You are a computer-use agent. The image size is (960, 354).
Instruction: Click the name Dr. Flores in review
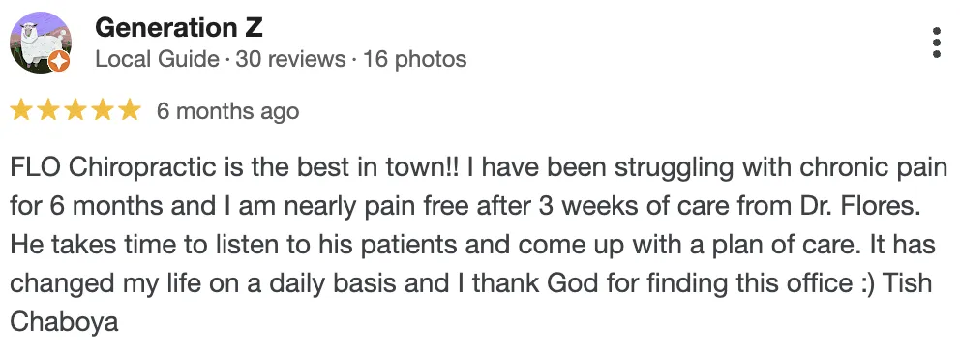click(876, 206)
